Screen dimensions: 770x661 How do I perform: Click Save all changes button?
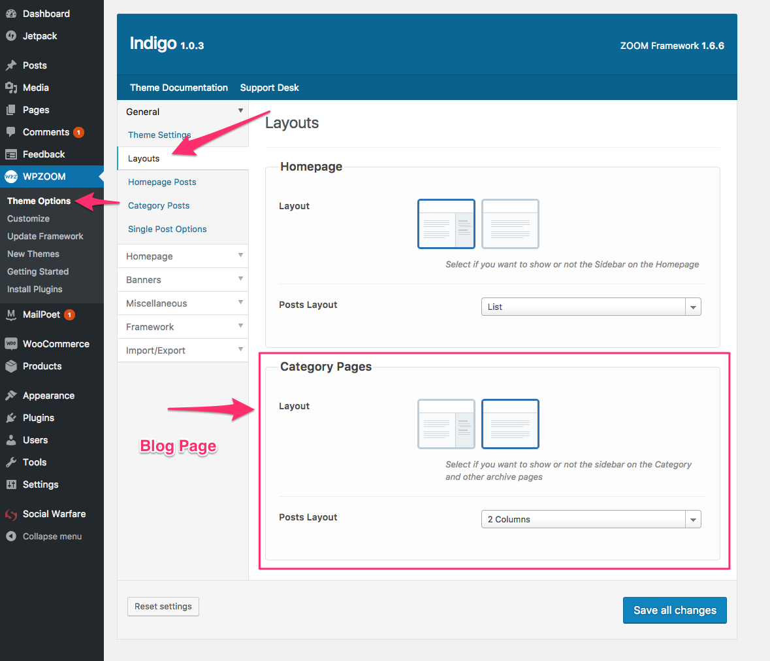675,611
